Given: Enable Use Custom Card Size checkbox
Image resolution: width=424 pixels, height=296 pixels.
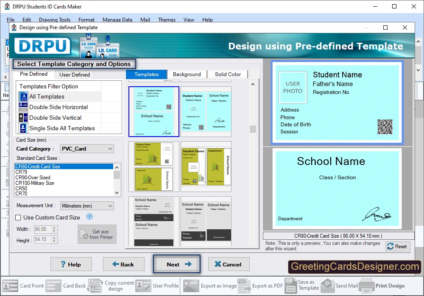Looking at the screenshot, I should click(x=18, y=217).
